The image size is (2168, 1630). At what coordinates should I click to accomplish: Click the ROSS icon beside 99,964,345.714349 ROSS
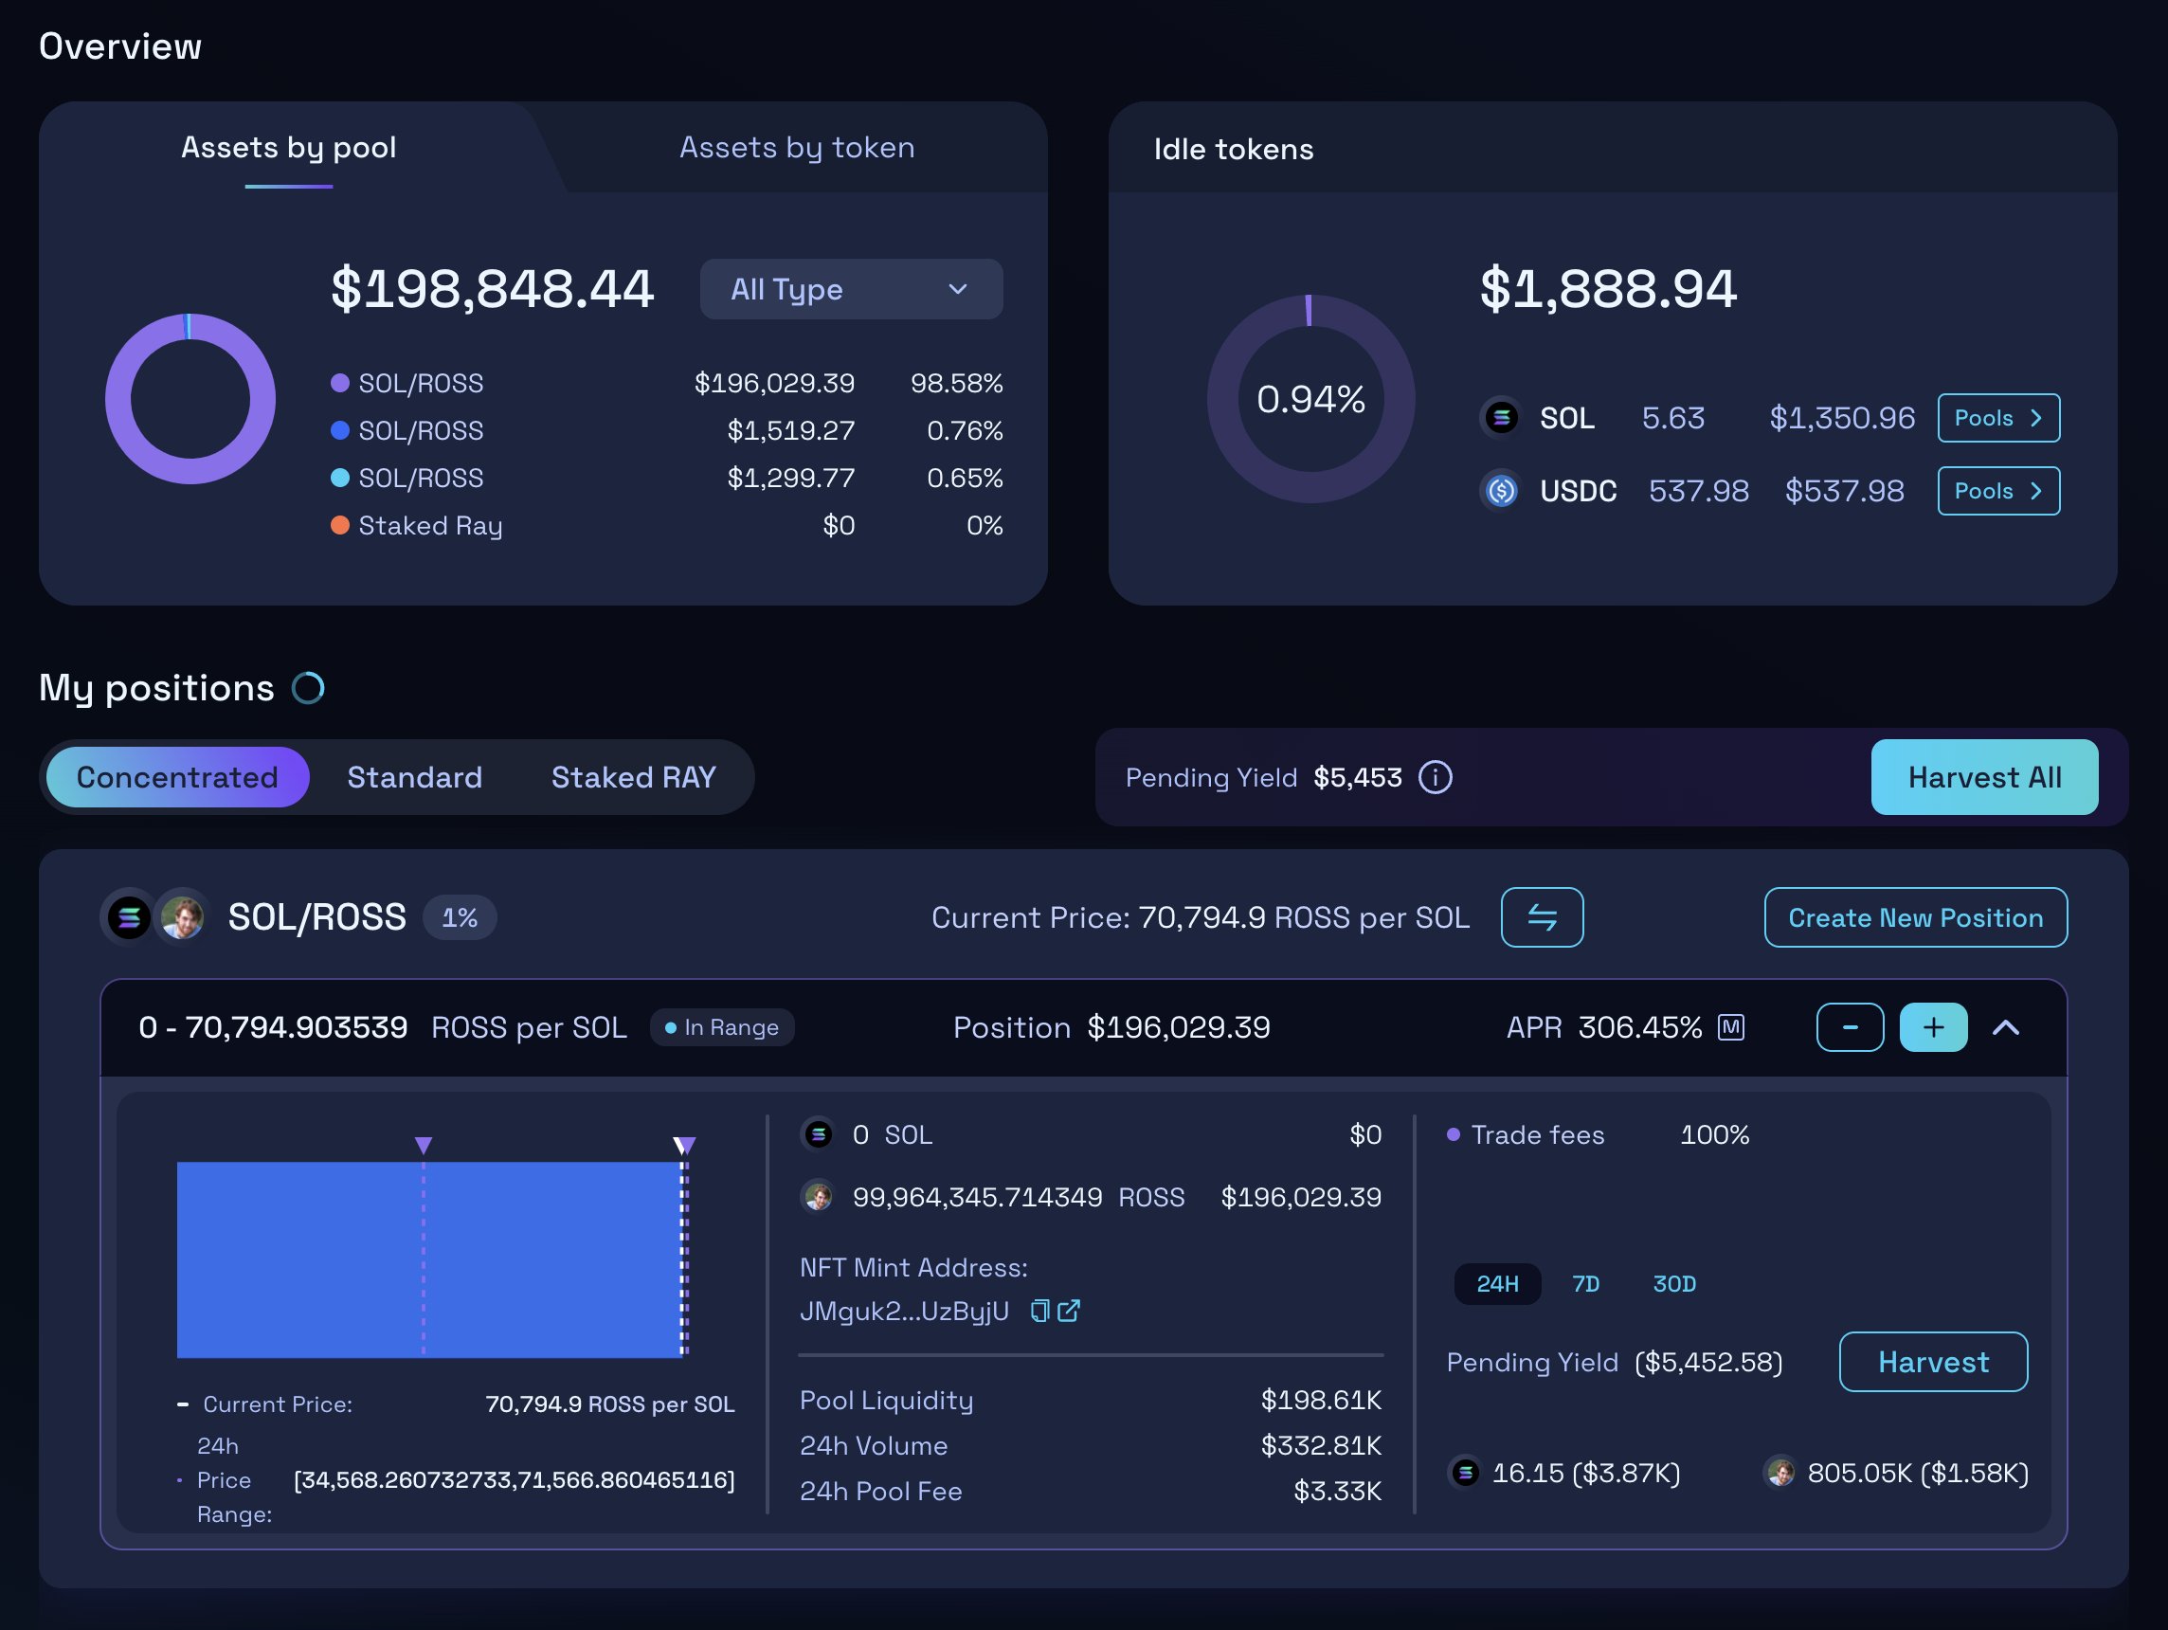pos(819,1197)
